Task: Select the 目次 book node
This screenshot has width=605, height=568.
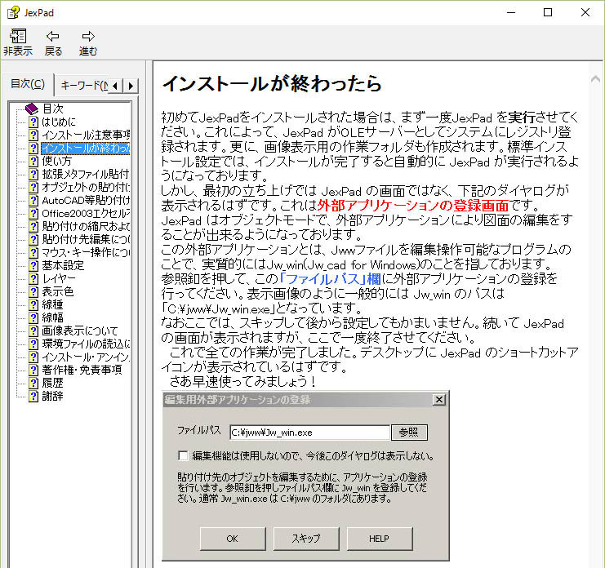Action: click(52, 109)
